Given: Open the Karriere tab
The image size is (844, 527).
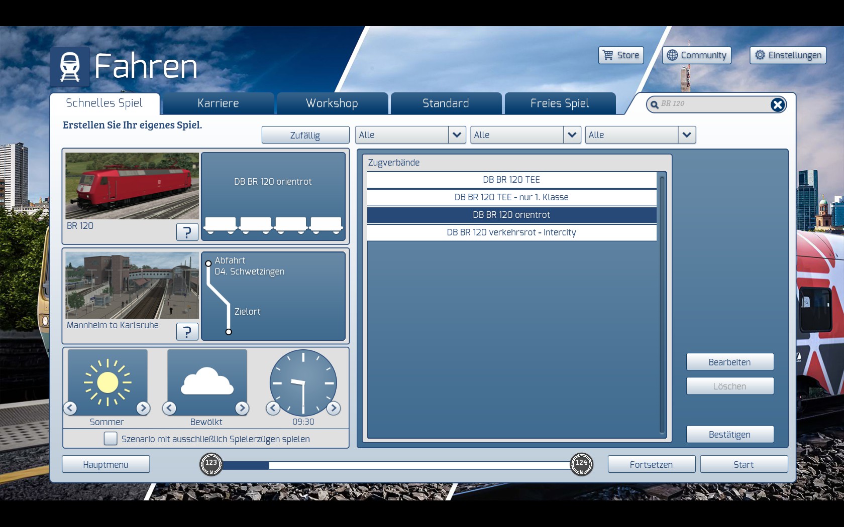Looking at the screenshot, I should tap(219, 103).
